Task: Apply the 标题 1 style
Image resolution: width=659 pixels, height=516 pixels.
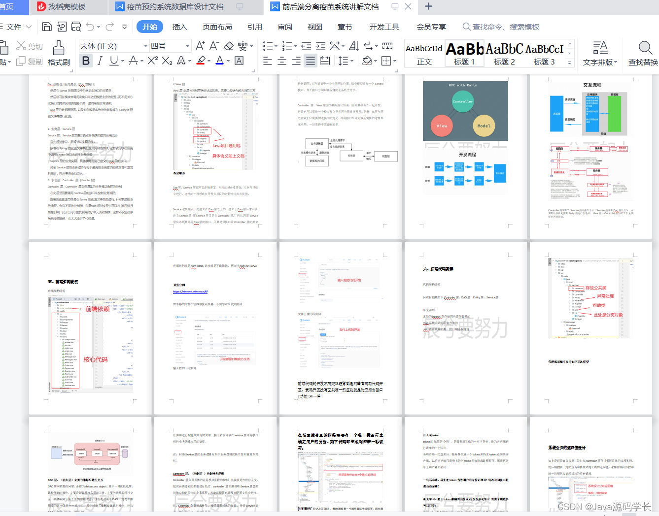Action: tap(464, 53)
